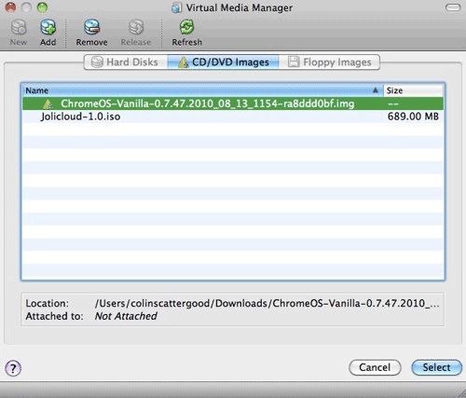This screenshot has width=466, height=398.
Task: Click the red close window button
Action: (x=10, y=7)
